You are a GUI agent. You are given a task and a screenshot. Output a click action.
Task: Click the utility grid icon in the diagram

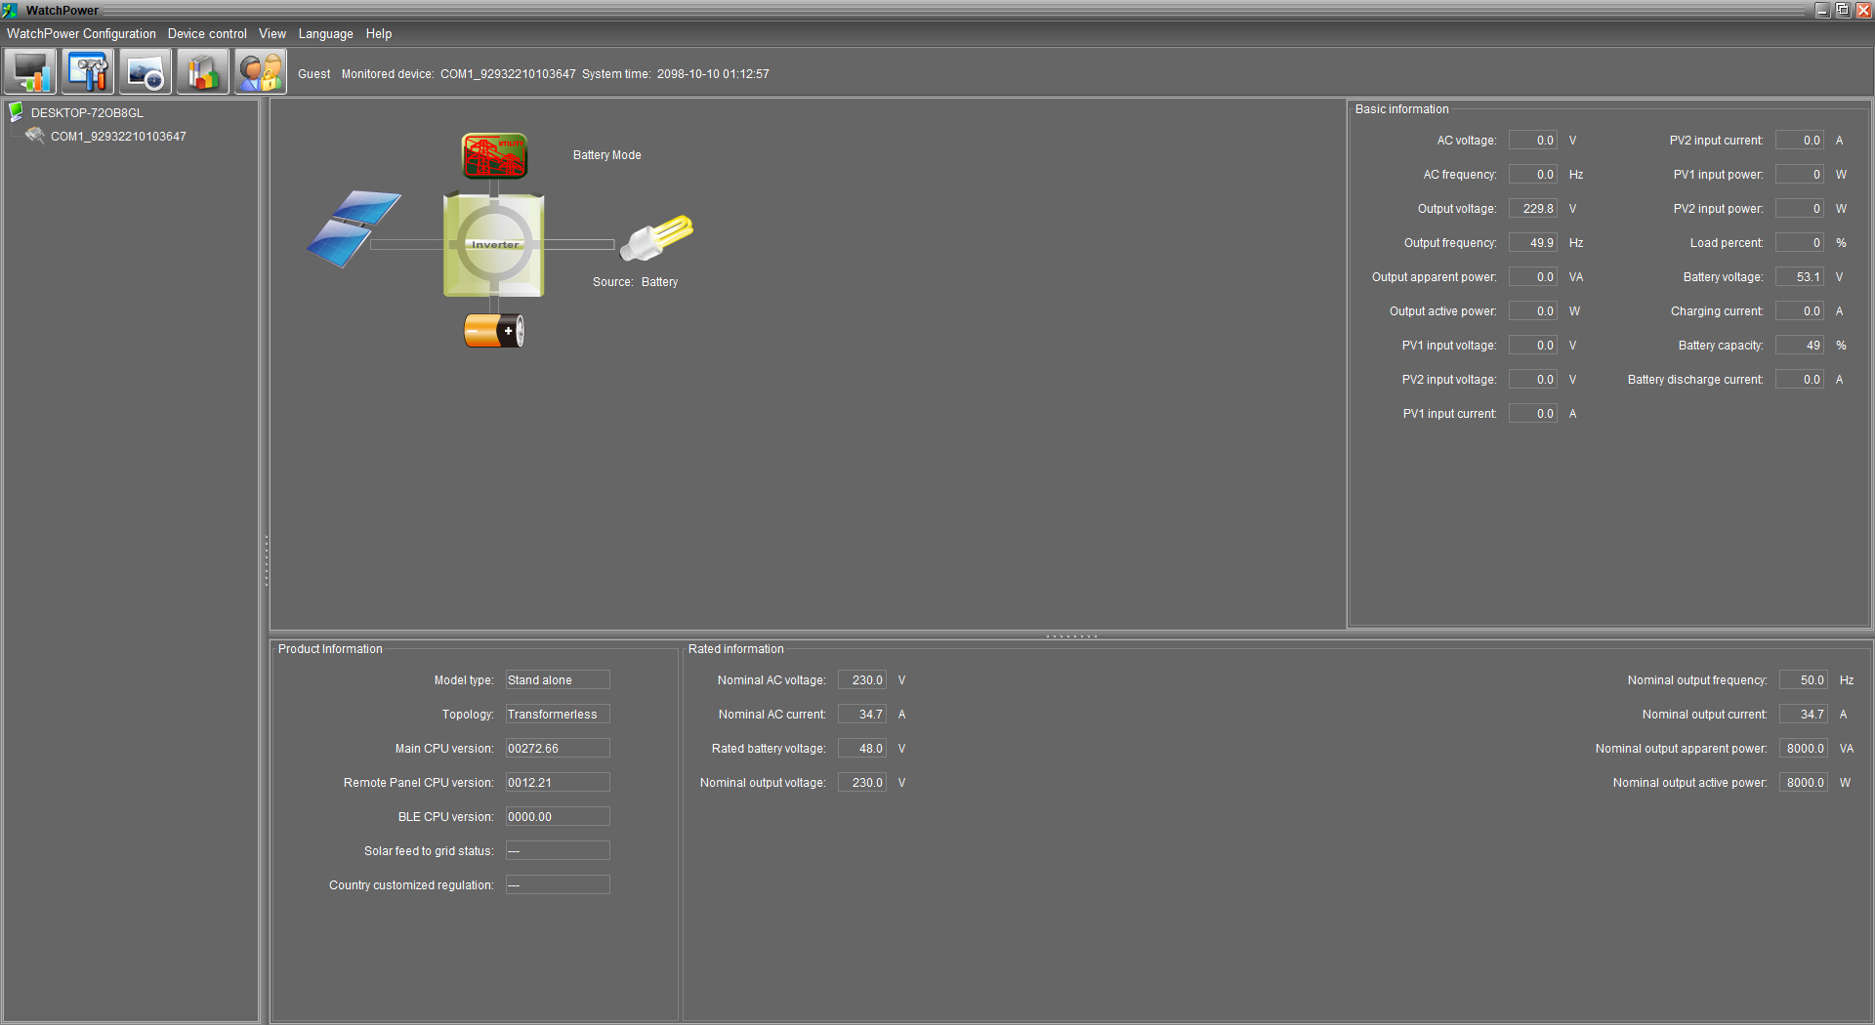pyautogui.click(x=495, y=156)
